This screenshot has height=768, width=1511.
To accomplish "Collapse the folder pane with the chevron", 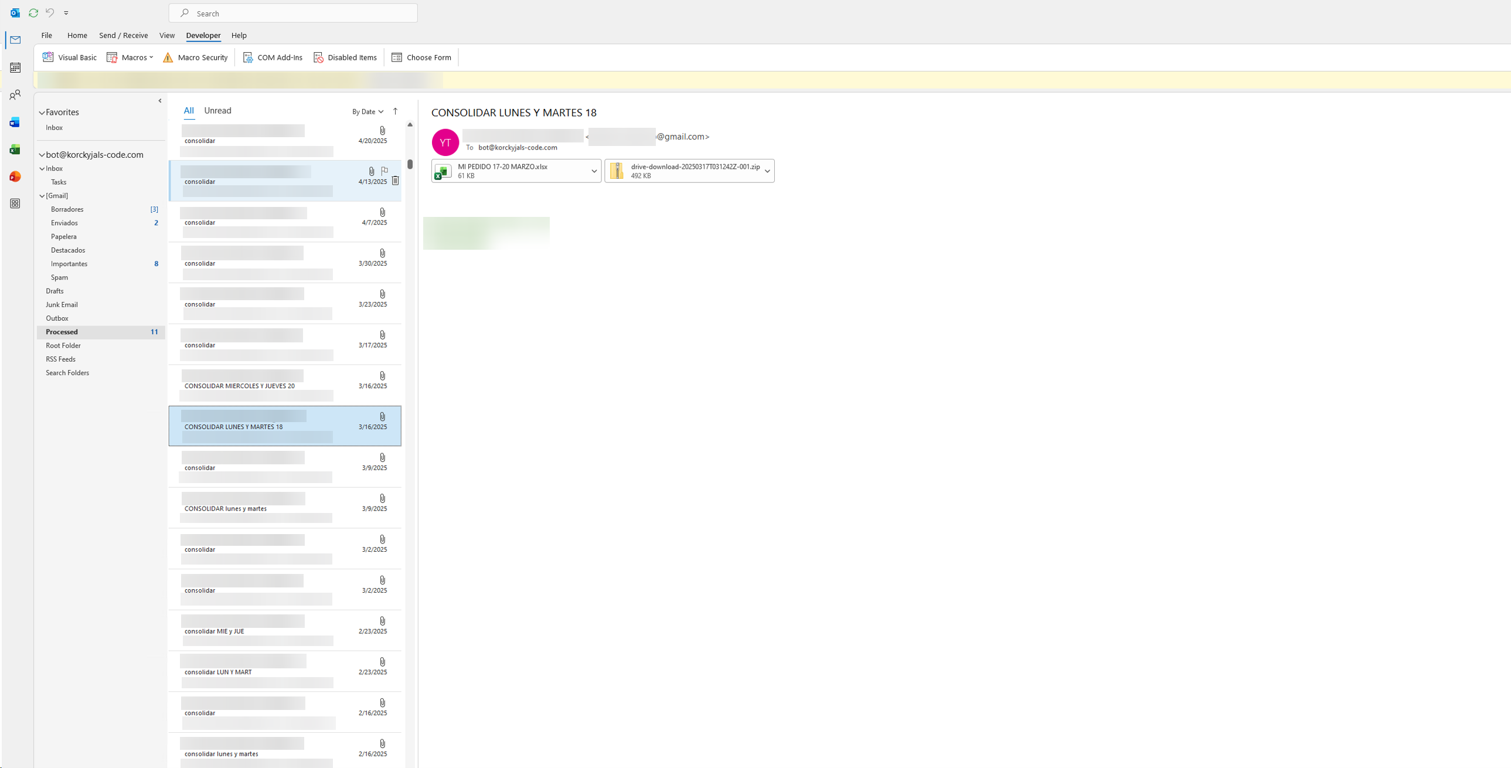I will click(x=159, y=101).
